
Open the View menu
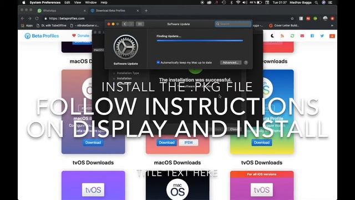pyautogui.click(x=78, y=2)
